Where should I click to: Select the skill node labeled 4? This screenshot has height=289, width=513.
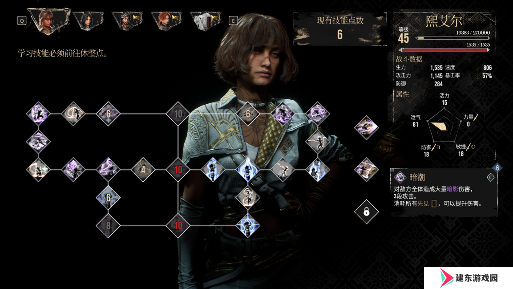tap(143, 170)
